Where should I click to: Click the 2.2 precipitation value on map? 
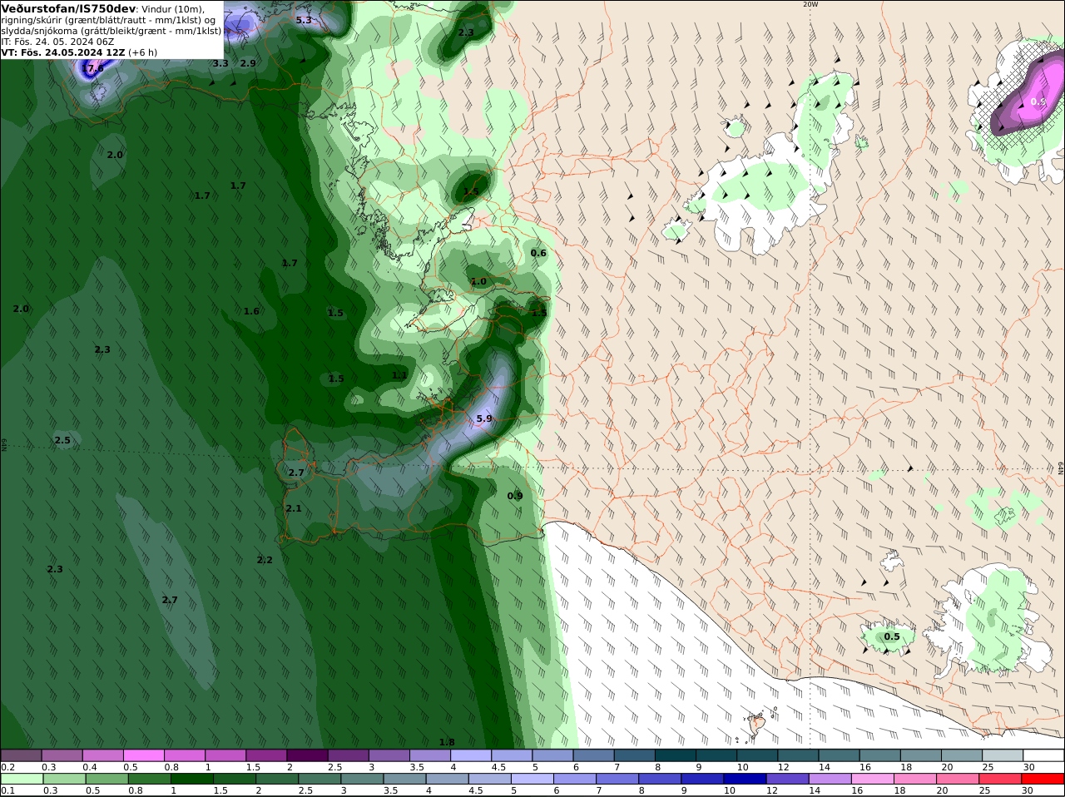265,560
